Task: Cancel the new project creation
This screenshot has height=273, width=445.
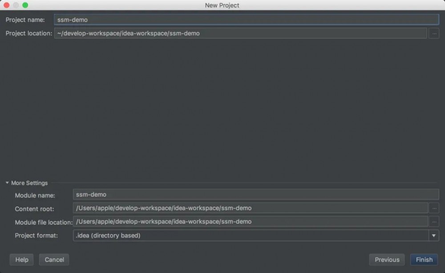Action: click(54, 259)
